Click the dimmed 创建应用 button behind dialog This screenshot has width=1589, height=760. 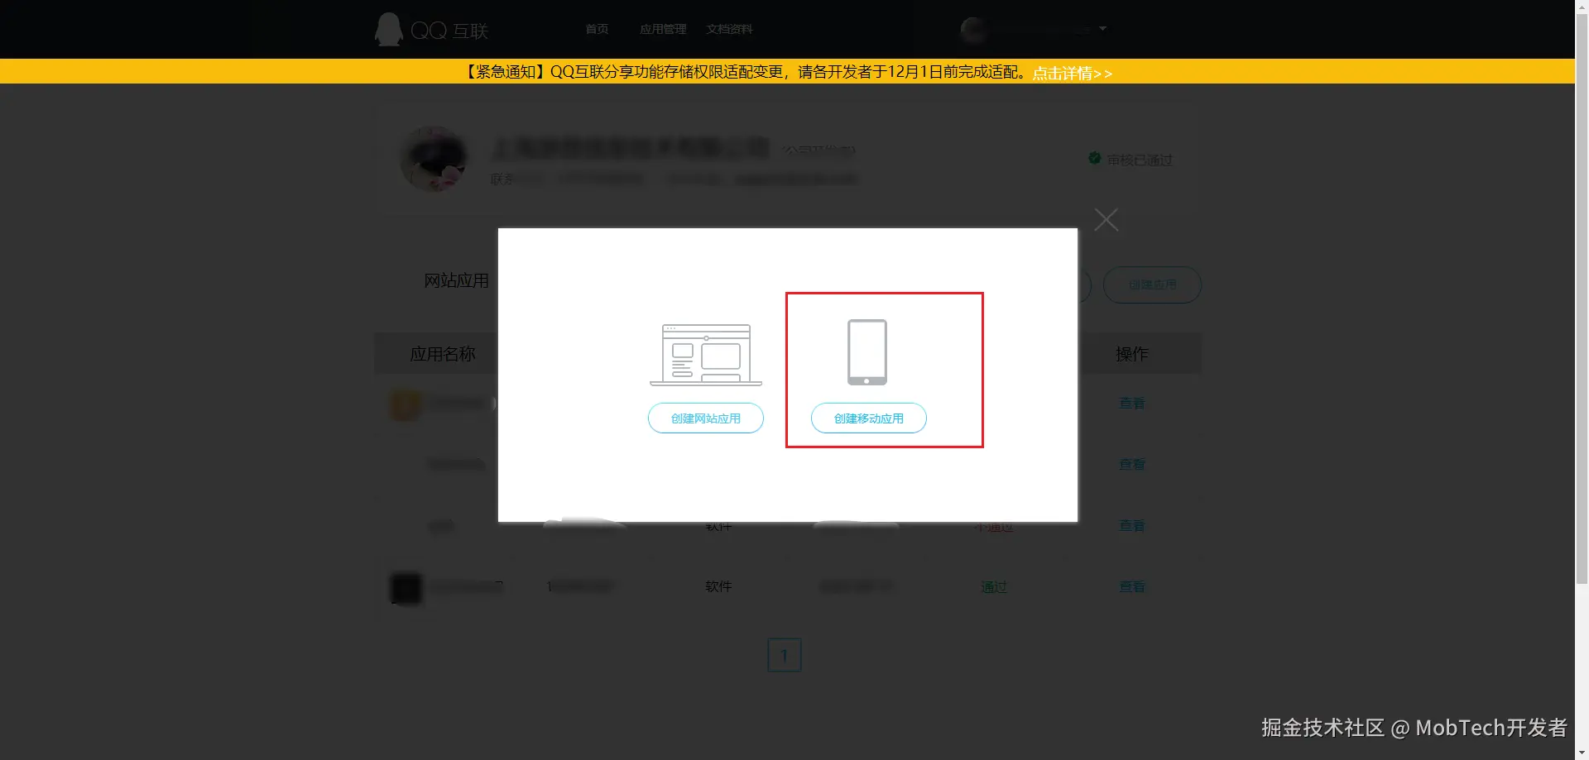tap(1152, 284)
